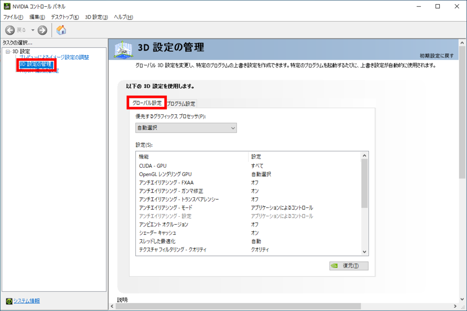Viewport: 467px width, 311px height.
Task: Click the settings list scroll up arrow
Action: tap(364, 155)
